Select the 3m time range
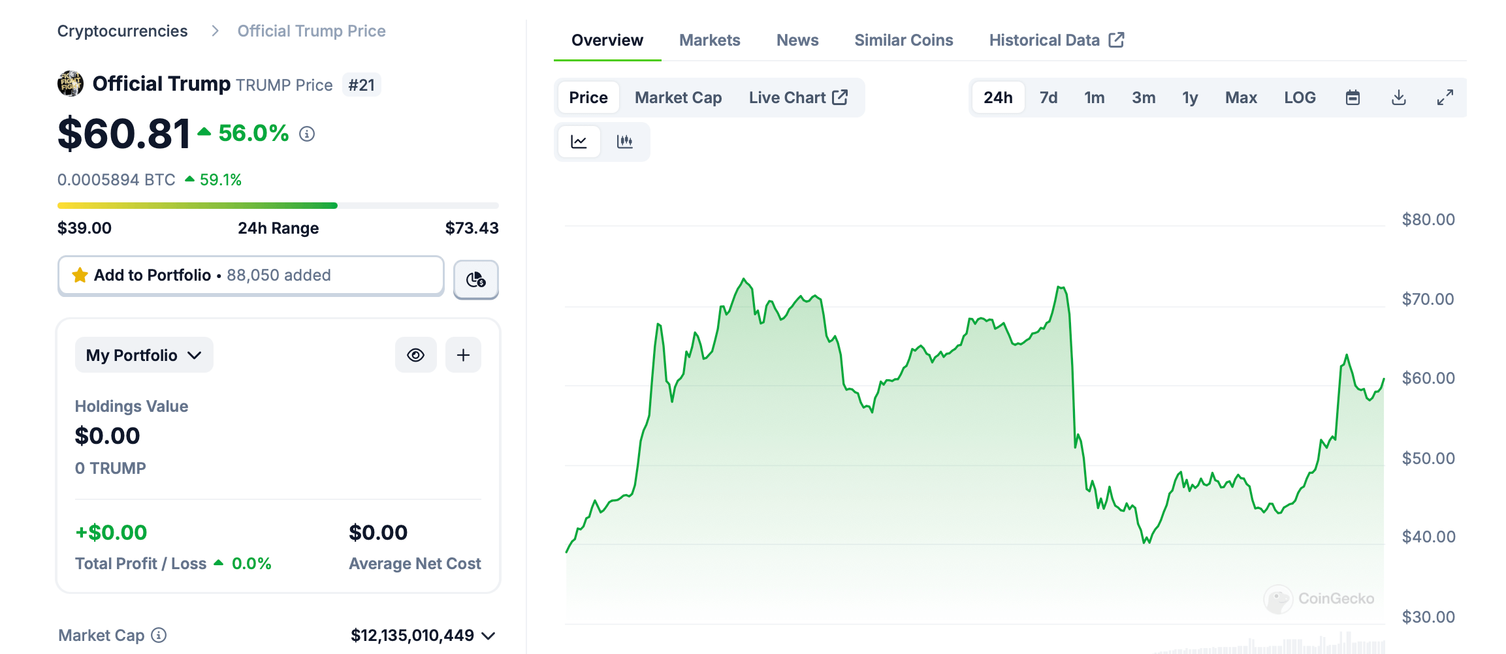Screen dimensions: 1506x654 1144,98
